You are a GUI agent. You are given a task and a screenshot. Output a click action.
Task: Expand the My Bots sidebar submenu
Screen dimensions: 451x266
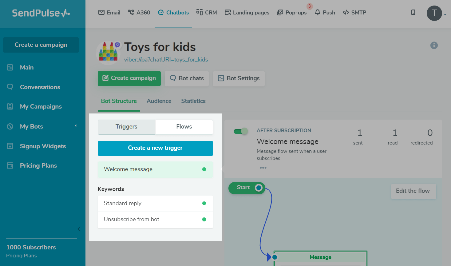pyautogui.click(x=76, y=126)
